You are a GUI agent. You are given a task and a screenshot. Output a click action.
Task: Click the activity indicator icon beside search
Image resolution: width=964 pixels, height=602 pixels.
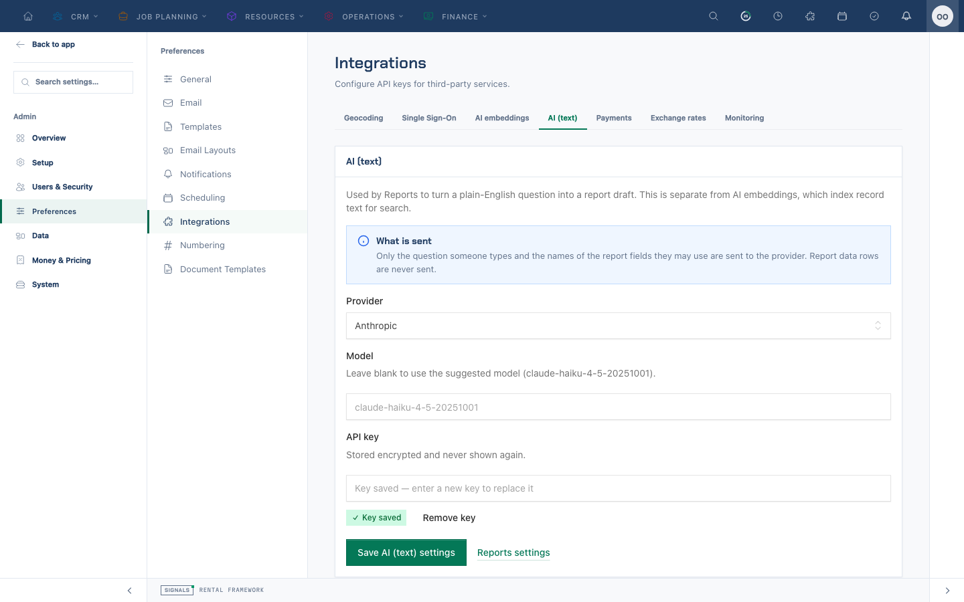pyautogui.click(x=746, y=16)
